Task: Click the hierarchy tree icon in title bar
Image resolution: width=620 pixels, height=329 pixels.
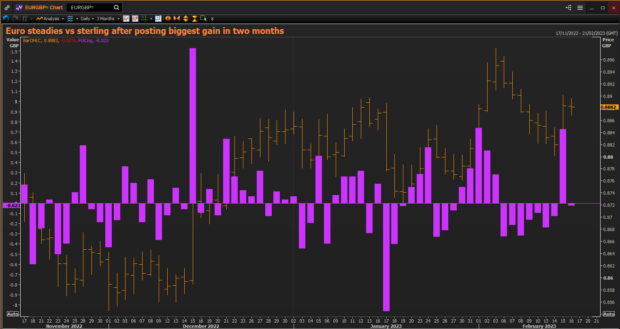Action: click(x=569, y=7)
